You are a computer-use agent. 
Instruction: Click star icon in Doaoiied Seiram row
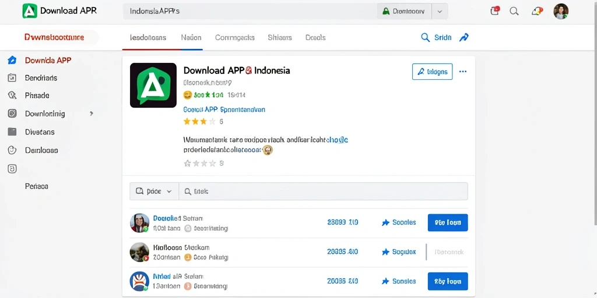tap(385, 223)
